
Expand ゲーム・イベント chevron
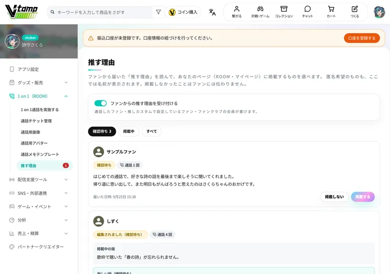point(66,207)
